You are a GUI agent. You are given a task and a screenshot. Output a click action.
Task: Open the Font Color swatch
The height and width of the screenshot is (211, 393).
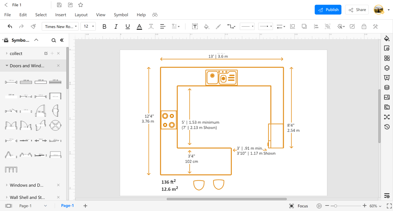click(x=139, y=26)
